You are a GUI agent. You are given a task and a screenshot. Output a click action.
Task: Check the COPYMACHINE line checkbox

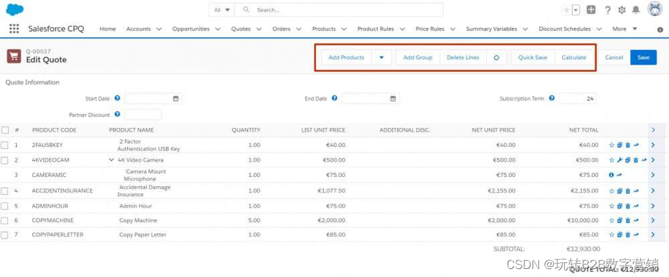[x=4, y=220]
